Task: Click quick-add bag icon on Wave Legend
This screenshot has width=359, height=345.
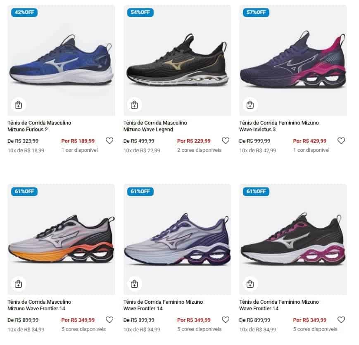Action: [134, 105]
